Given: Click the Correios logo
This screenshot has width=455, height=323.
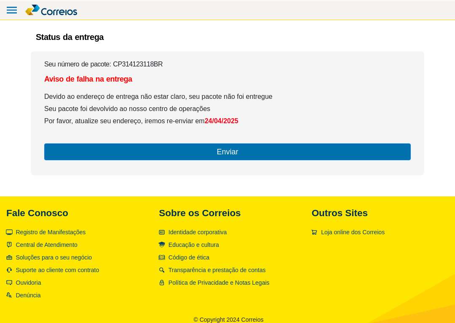Looking at the screenshot, I should (x=51, y=10).
